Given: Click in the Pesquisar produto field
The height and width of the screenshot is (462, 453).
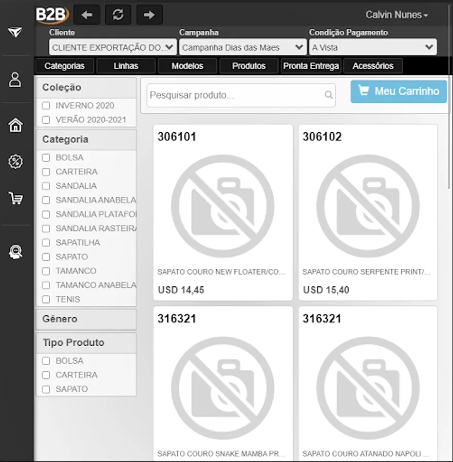Looking at the screenshot, I should (x=241, y=95).
